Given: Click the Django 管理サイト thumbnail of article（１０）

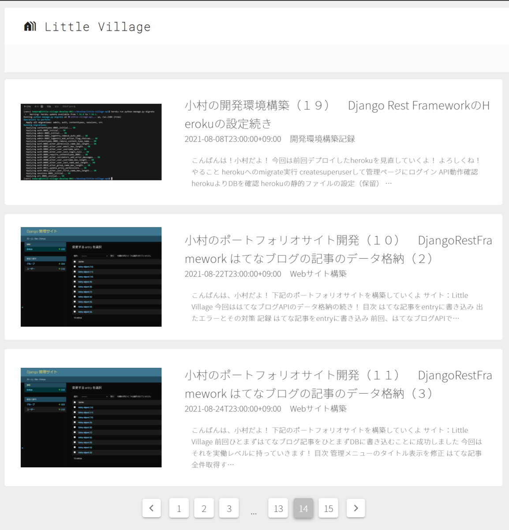Looking at the screenshot, I should 91,276.
